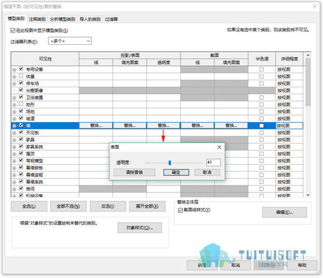Select the 幕墙嵌板 row
Screen dimensions: 323x278
(157, 167)
